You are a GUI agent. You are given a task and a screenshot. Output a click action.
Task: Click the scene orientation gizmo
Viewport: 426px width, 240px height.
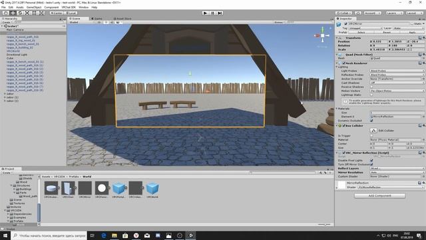322,35
